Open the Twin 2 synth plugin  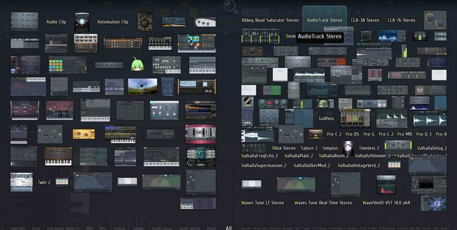coord(44,182)
